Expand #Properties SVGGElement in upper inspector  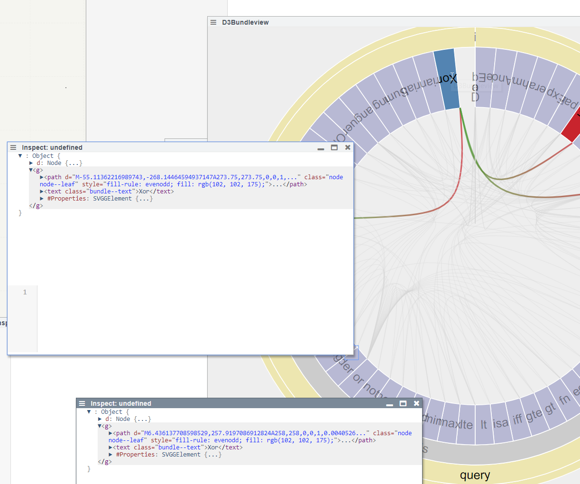click(42, 199)
